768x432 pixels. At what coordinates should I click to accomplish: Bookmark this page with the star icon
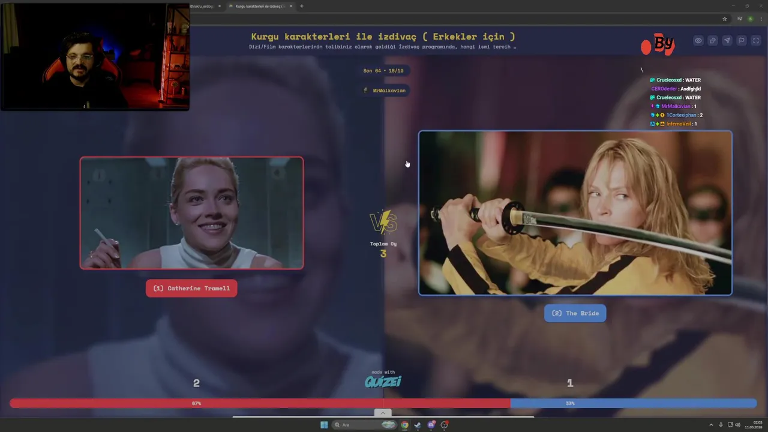click(724, 19)
